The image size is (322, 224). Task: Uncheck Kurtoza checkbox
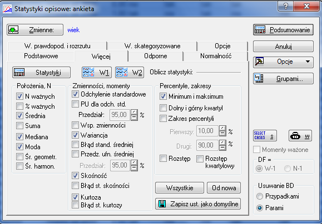76,197
